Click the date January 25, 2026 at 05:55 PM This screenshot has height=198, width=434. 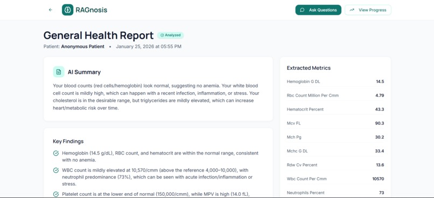click(x=149, y=47)
